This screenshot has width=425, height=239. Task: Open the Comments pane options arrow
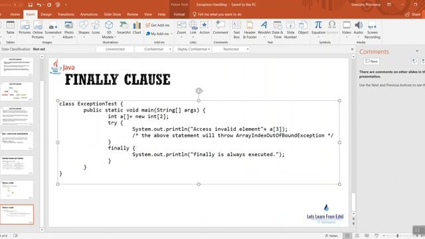[x=417, y=51]
